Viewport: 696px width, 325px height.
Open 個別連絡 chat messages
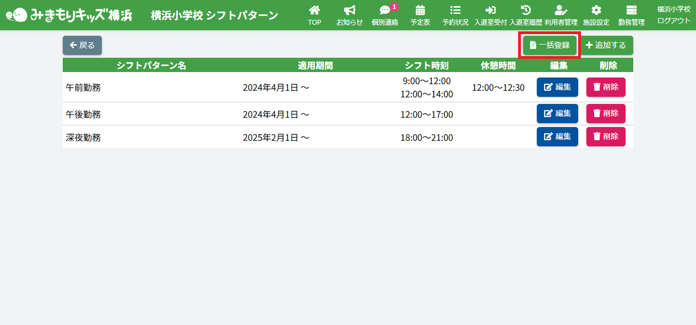[385, 15]
